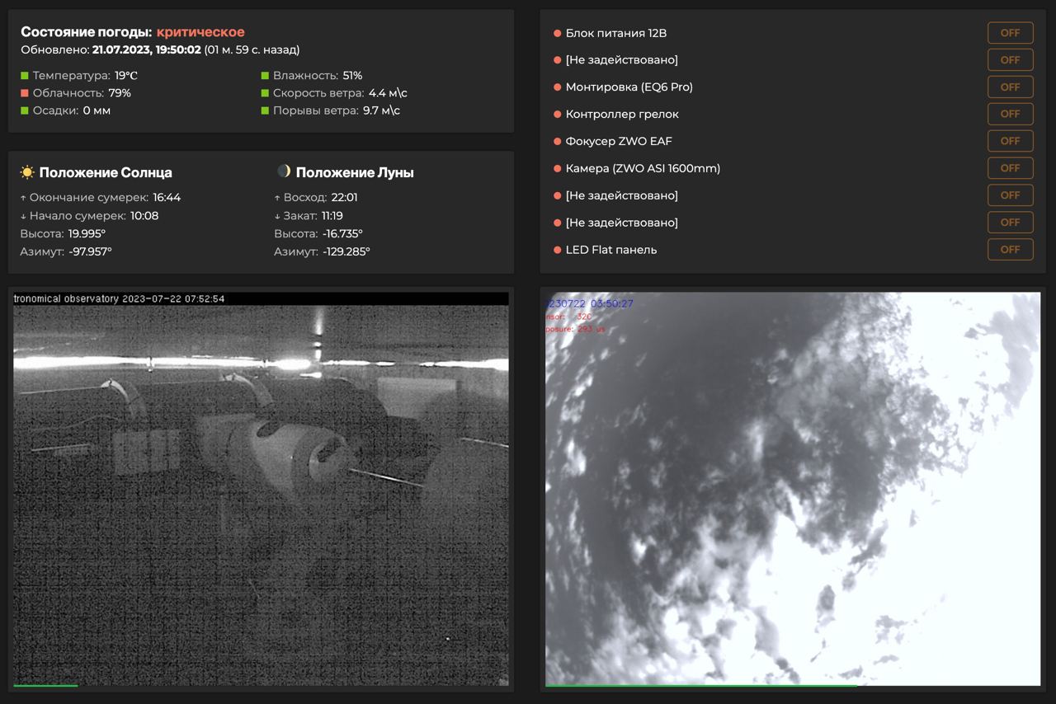Click red indicator next to Облачность
This screenshot has width=1056, height=704.
[25, 93]
